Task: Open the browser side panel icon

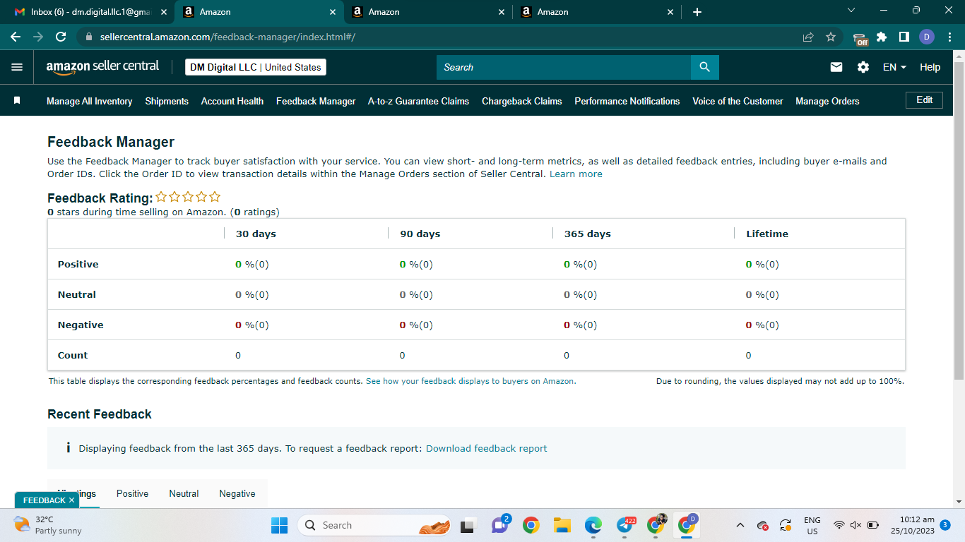Action: click(904, 37)
